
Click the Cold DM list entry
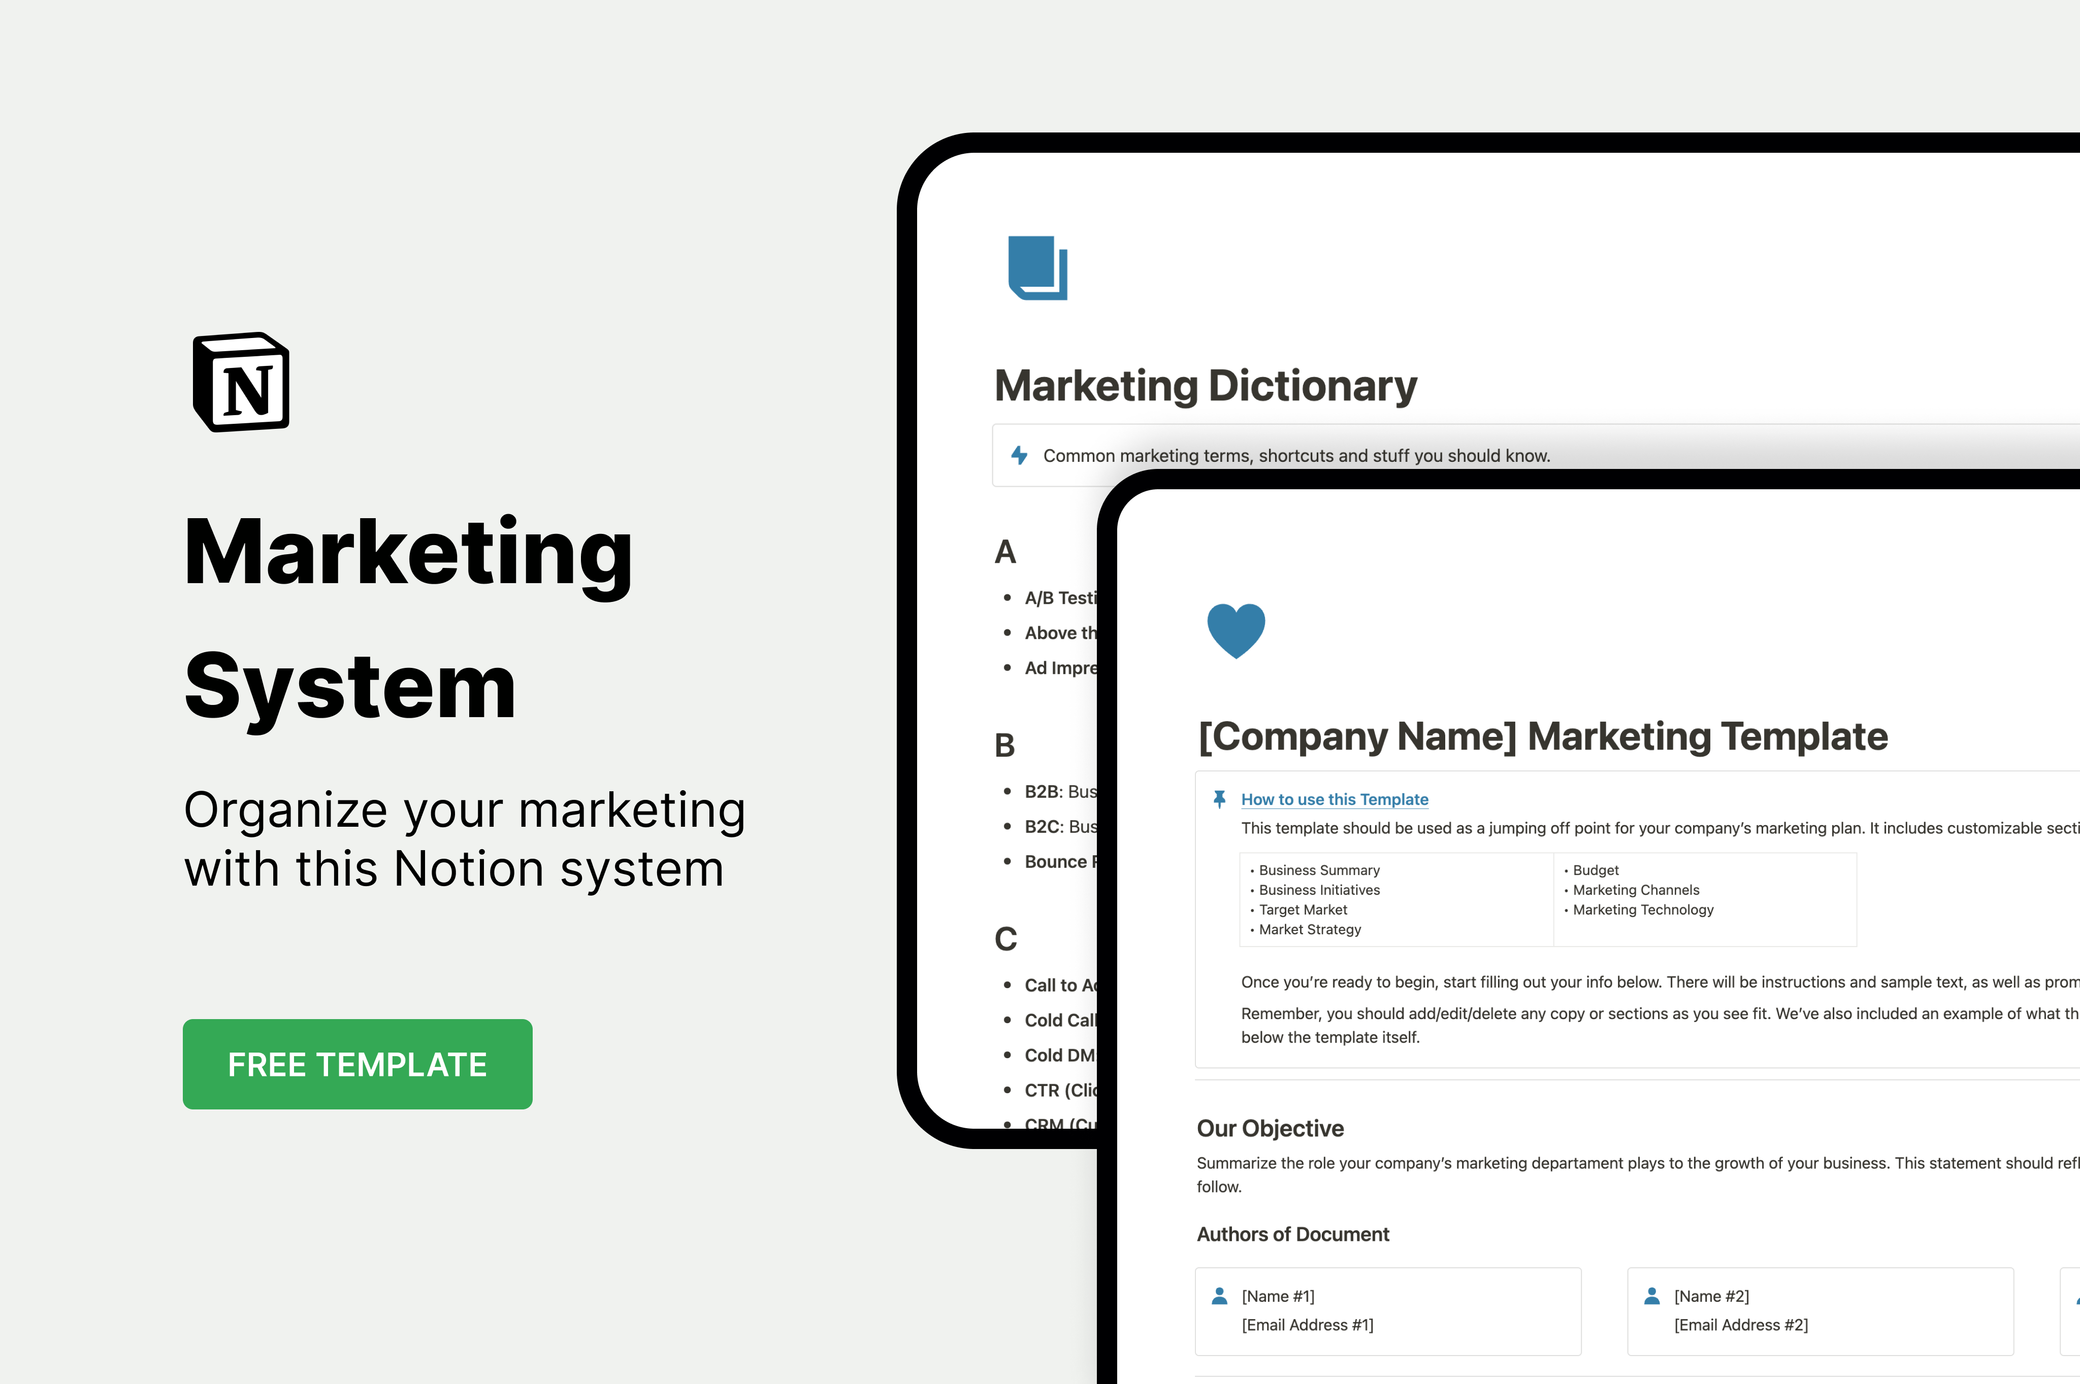point(1060,1055)
